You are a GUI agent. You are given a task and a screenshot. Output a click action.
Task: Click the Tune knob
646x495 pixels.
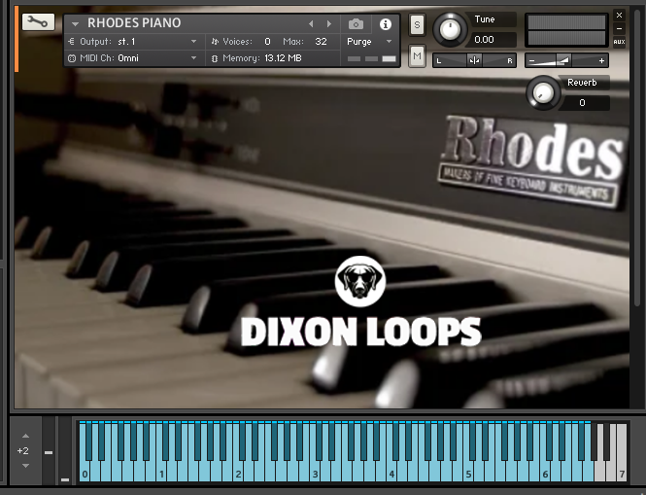click(x=450, y=29)
